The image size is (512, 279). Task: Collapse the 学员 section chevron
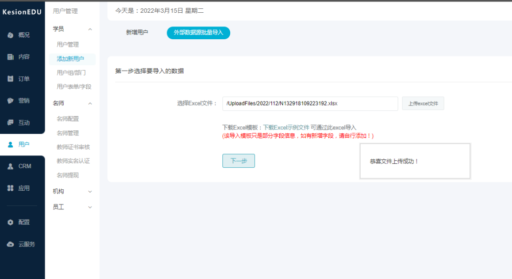(x=90, y=29)
